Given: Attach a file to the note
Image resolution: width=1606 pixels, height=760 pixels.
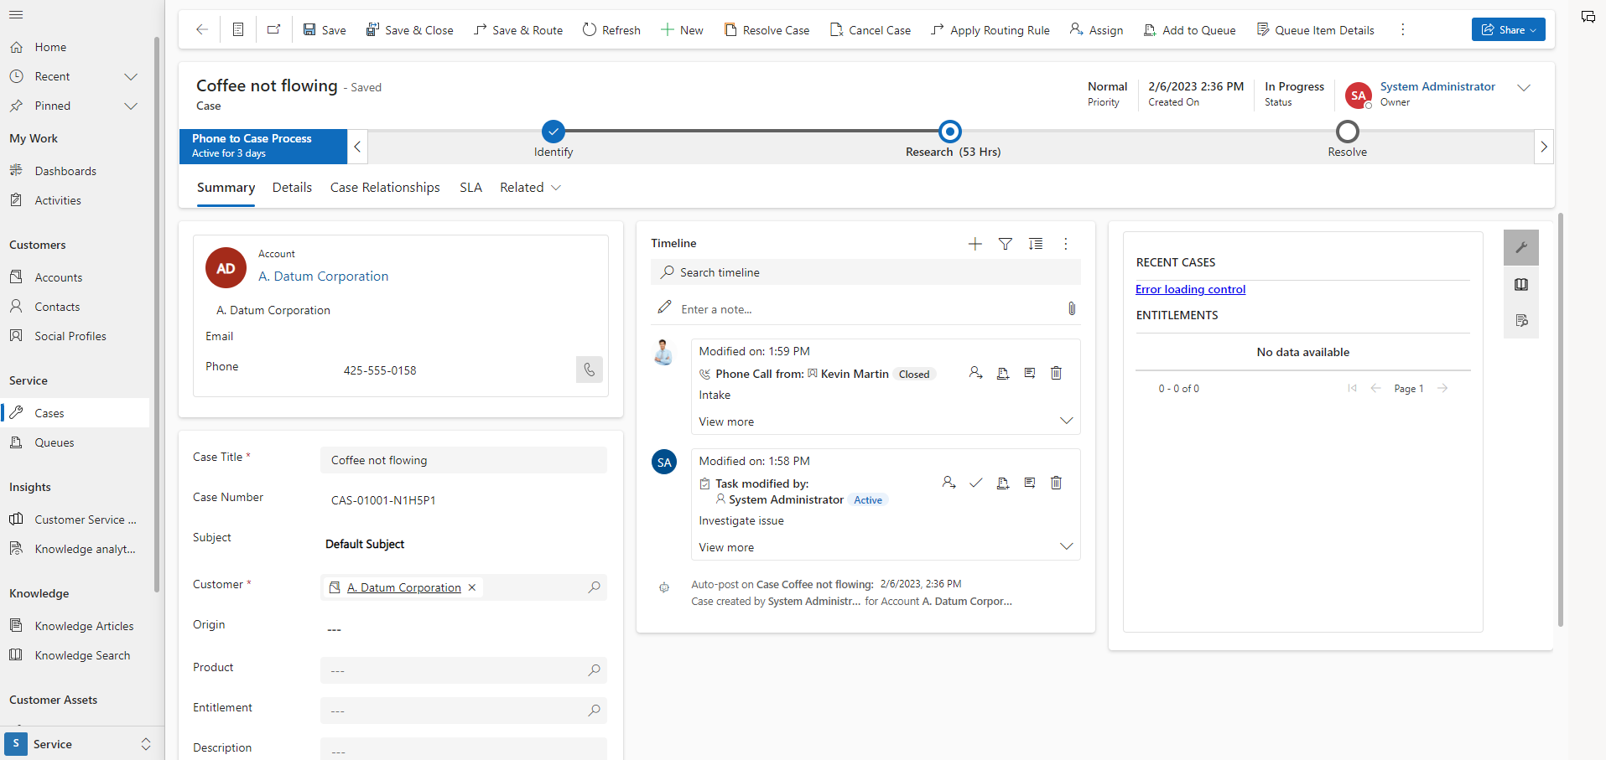Looking at the screenshot, I should point(1071,308).
